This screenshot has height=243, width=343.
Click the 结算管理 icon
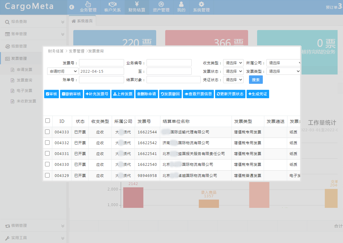tap(8, 46)
